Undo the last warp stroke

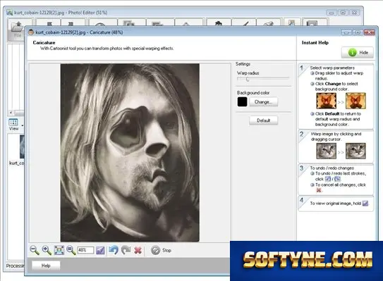pyautogui.click(x=114, y=250)
